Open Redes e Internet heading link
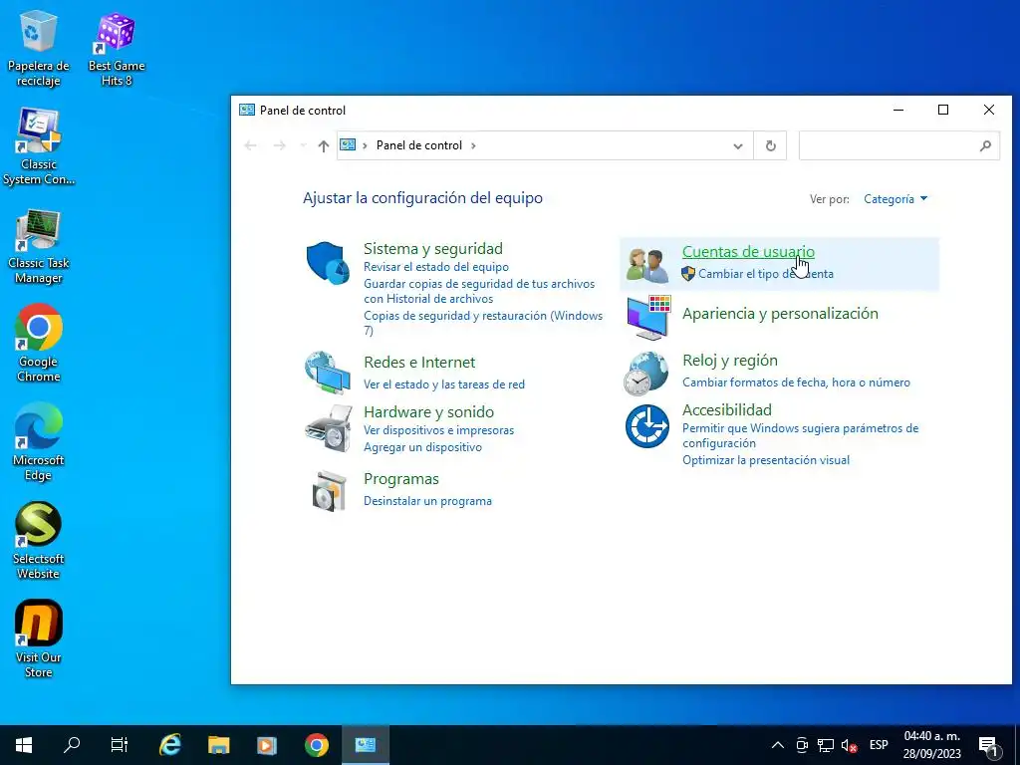 point(419,363)
